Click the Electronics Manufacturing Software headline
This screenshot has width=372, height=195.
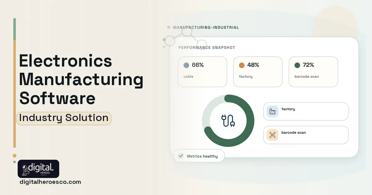pos(81,80)
